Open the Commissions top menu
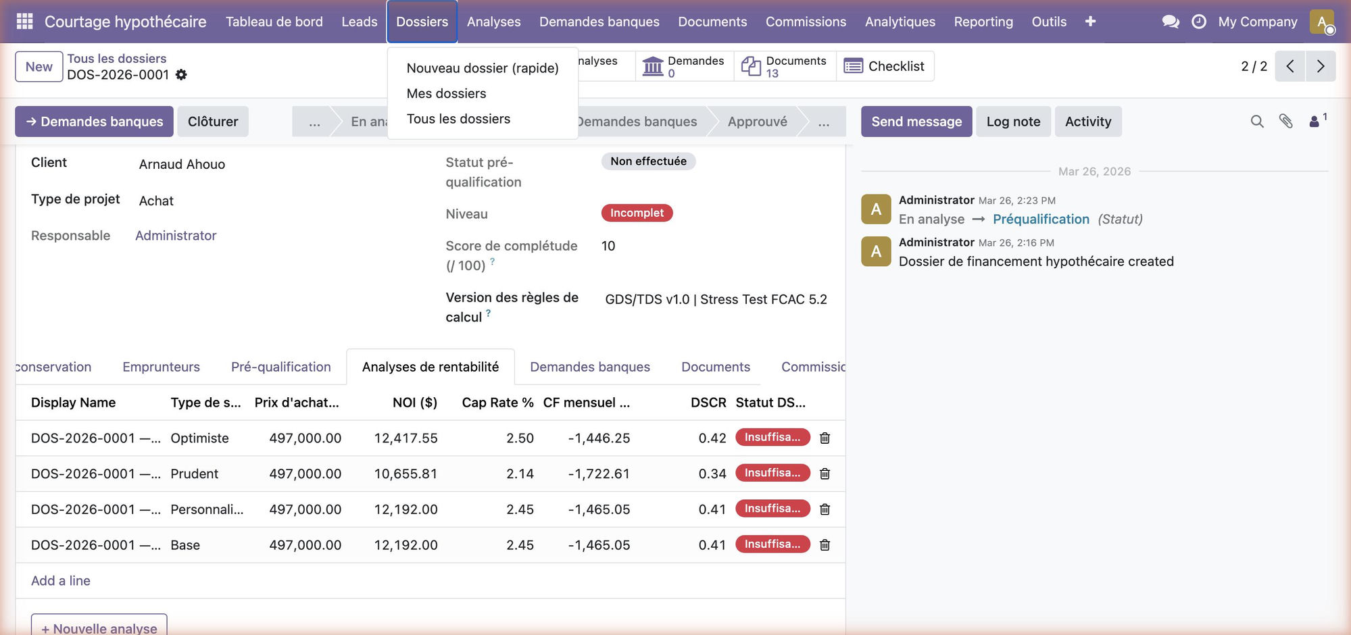 [x=806, y=22]
